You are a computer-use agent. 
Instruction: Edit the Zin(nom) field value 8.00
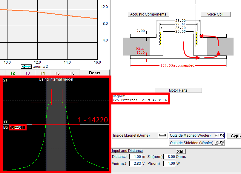click(x=169, y=157)
